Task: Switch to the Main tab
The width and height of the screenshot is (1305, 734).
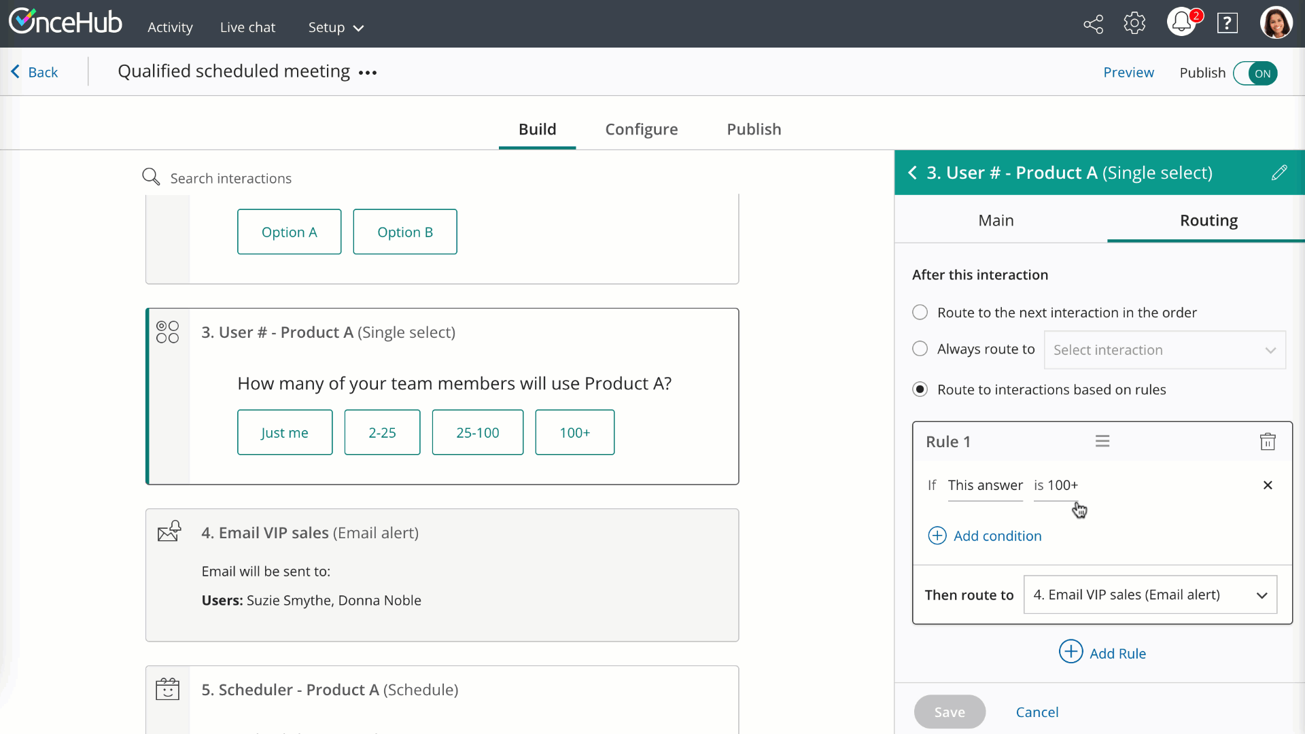Action: (996, 220)
